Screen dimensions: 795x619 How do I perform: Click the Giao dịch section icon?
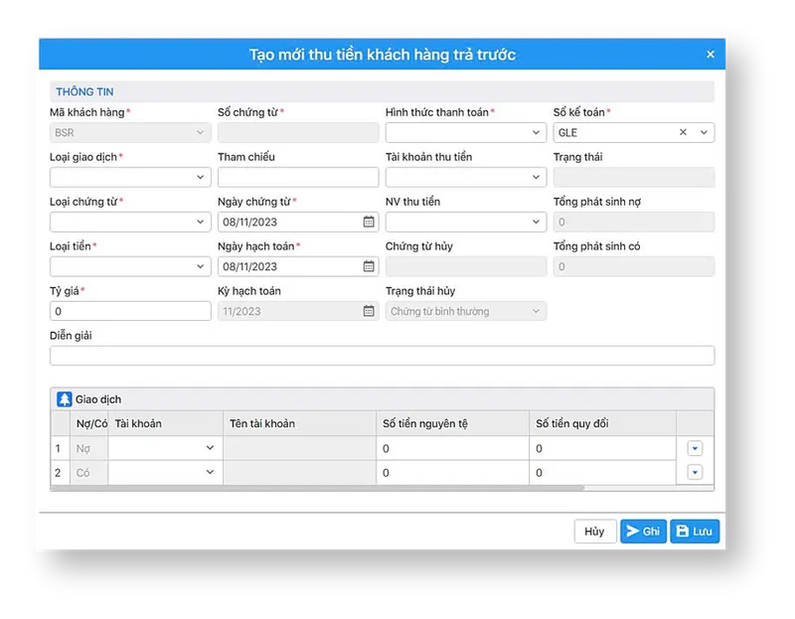65,399
